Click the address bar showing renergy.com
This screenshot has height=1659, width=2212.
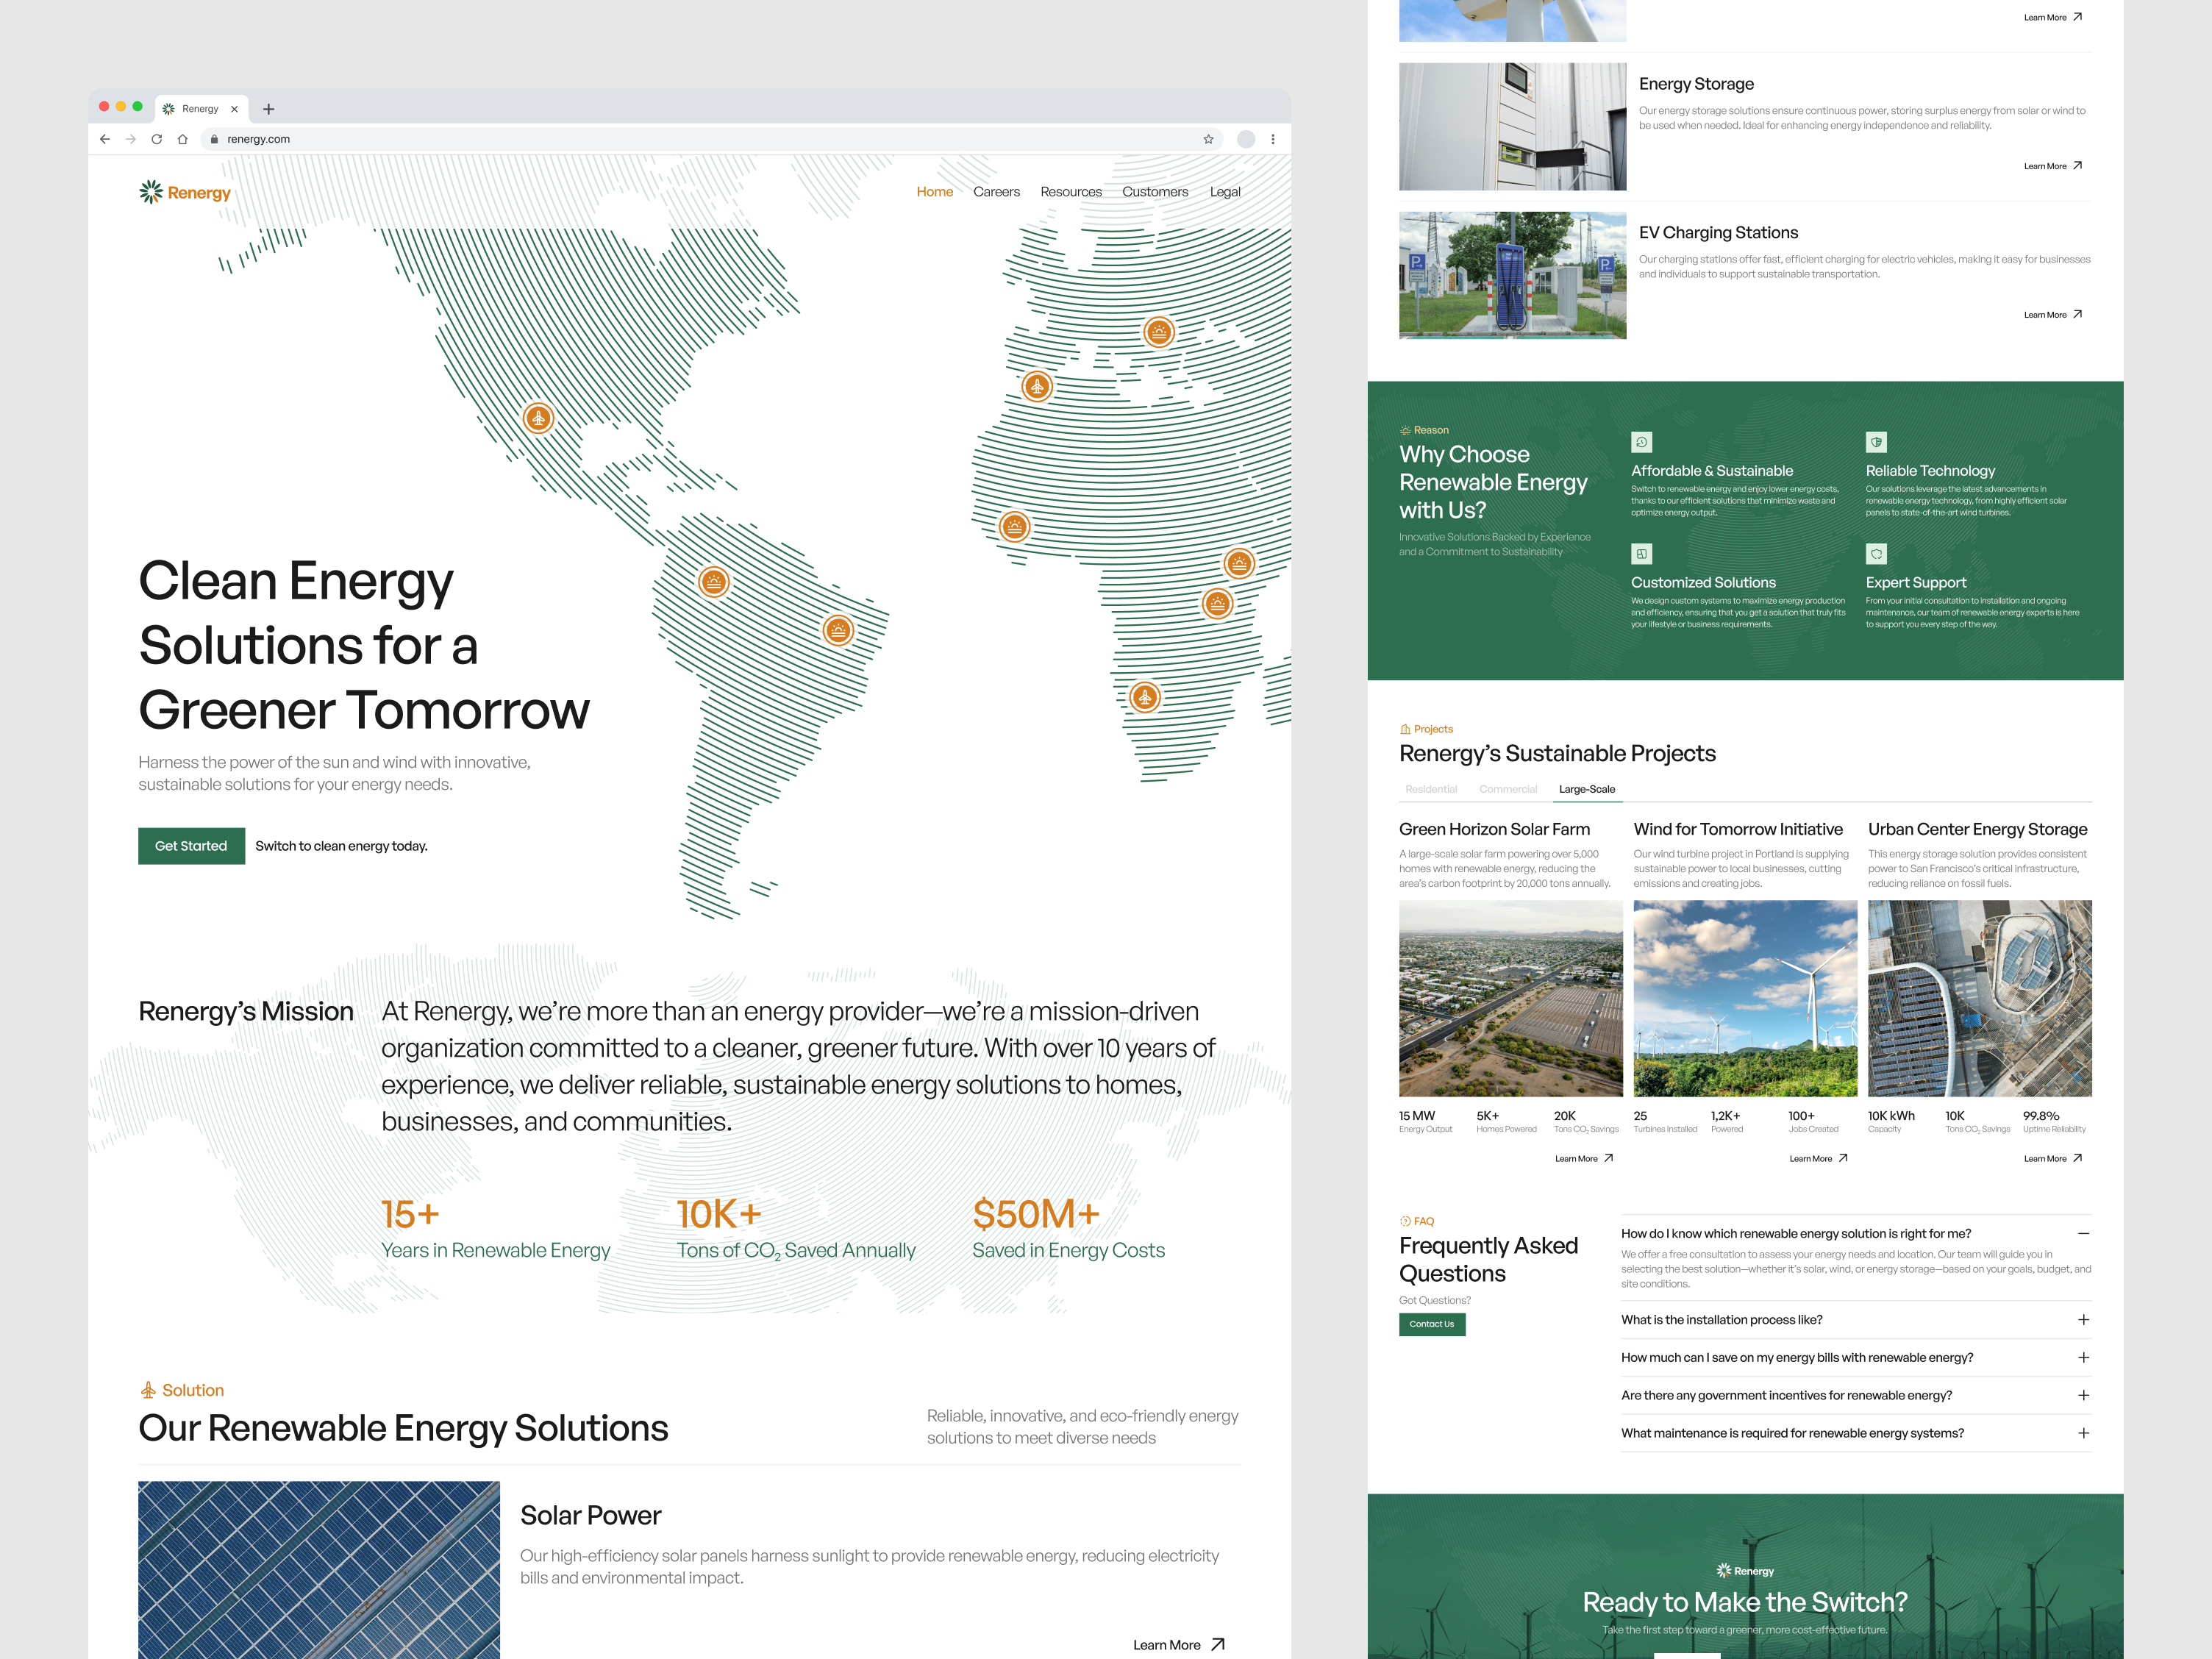pyautogui.click(x=260, y=139)
